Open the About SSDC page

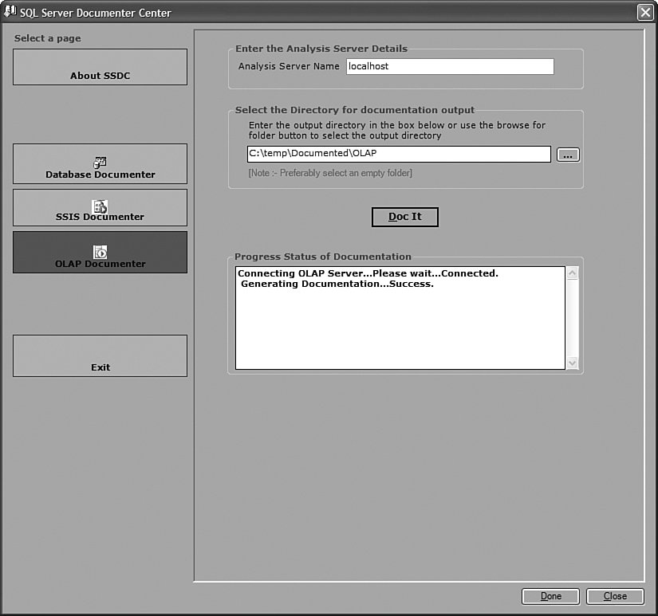(100, 67)
